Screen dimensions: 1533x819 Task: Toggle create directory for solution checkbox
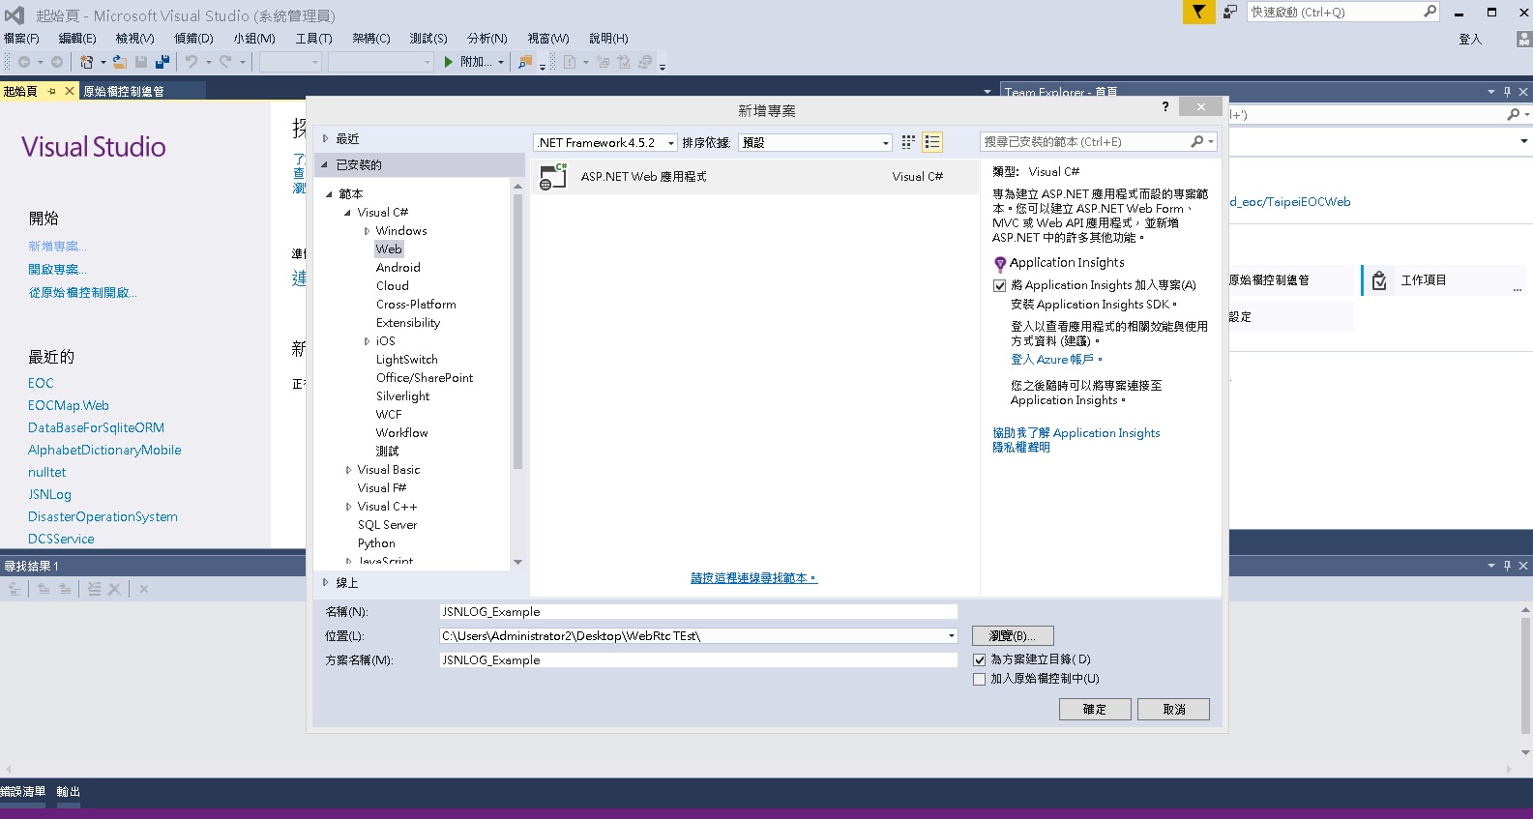coord(980,659)
